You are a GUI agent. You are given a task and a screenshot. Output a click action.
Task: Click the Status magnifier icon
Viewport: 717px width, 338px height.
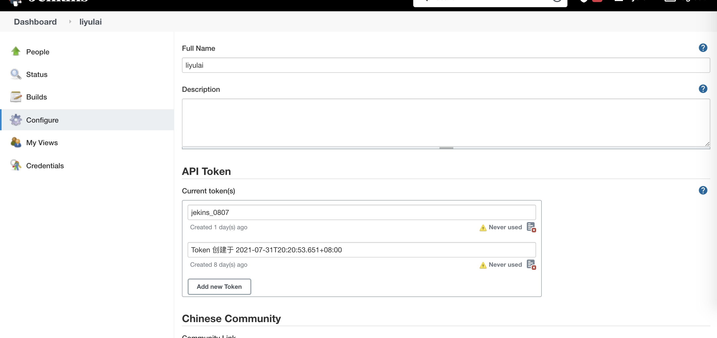(x=16, y=74)
